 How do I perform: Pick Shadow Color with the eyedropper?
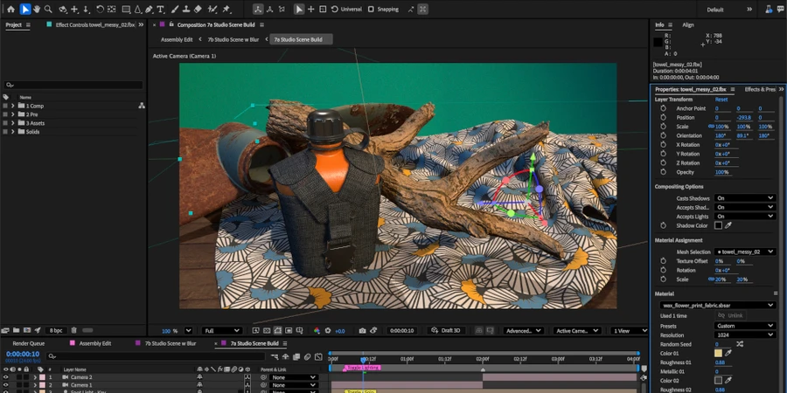click(728, 225)
